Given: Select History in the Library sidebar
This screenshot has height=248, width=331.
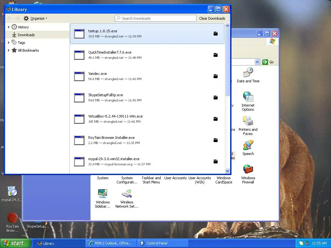Looking at the screenshot, I should click(x=23, y=27).
